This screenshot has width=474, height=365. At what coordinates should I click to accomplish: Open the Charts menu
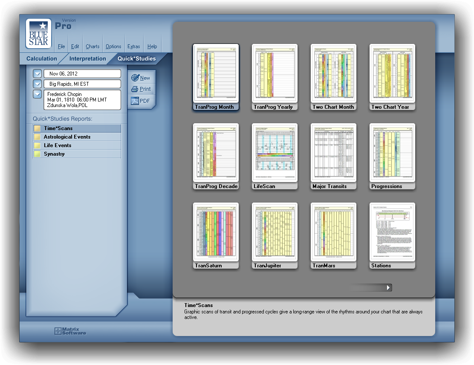coord(92,46)
